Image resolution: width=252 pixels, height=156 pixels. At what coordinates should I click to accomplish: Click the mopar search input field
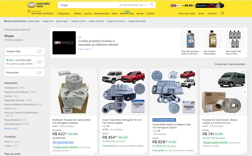[x=87, y=5]
